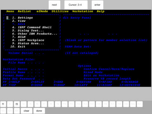Click the 2=SPLIT key label

(38, 82)
